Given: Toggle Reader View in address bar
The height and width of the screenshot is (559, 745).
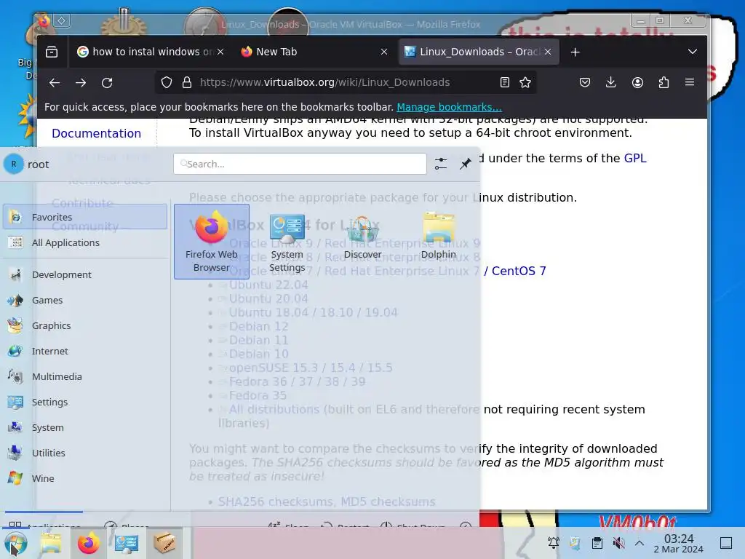Looking at the screenshot, I should 505,83.
